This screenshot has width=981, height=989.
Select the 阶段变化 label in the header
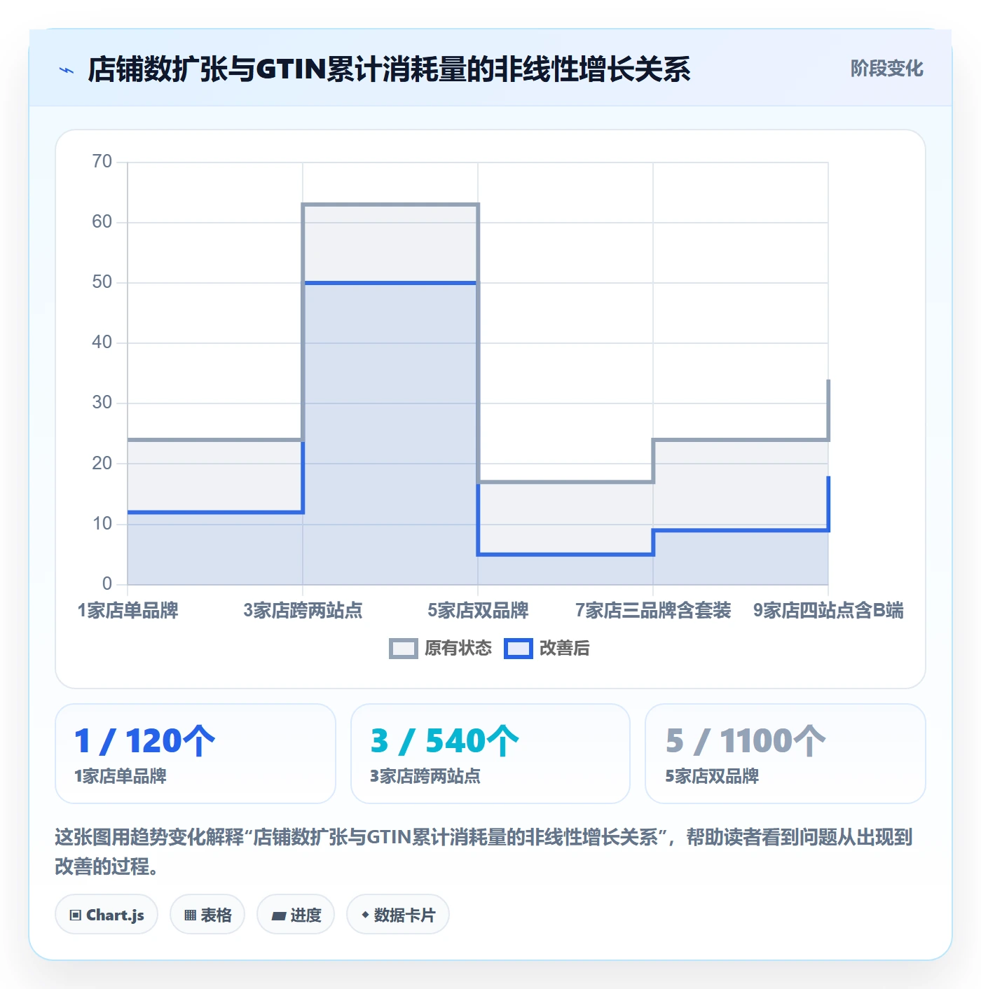[x=886, y=69]
